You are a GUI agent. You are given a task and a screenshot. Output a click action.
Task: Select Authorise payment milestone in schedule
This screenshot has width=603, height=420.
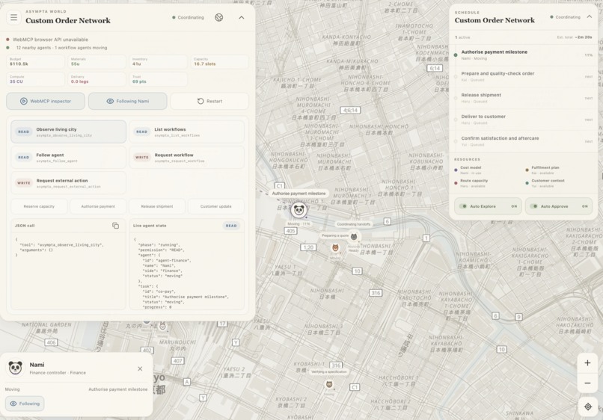(524, 55)
